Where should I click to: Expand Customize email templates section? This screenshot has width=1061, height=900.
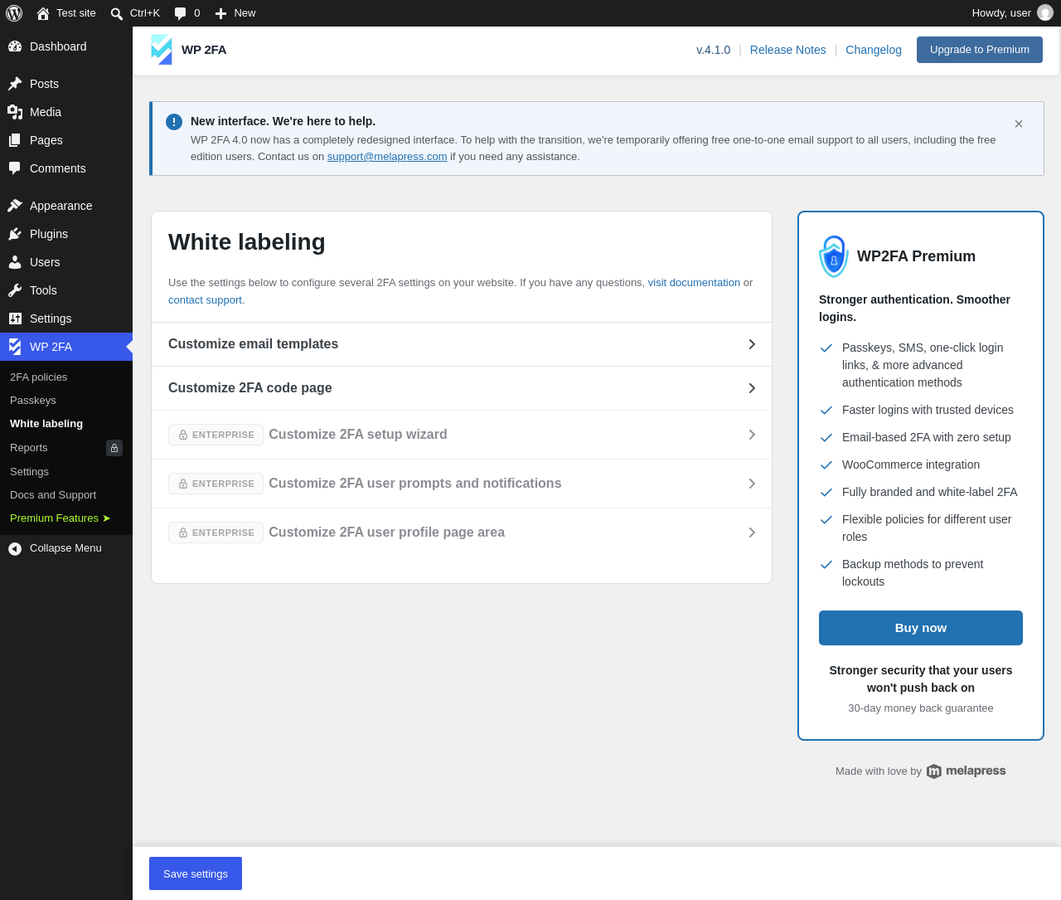click(462, 344)
